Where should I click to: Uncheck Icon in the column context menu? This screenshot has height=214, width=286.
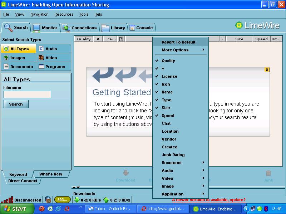(x=181, y=84)
